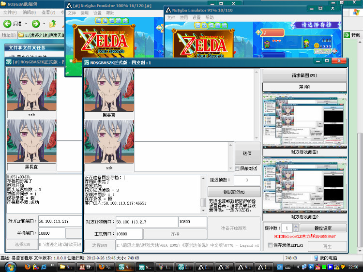Click No$gba Emulator 91% title bar icon

(168, 10)
